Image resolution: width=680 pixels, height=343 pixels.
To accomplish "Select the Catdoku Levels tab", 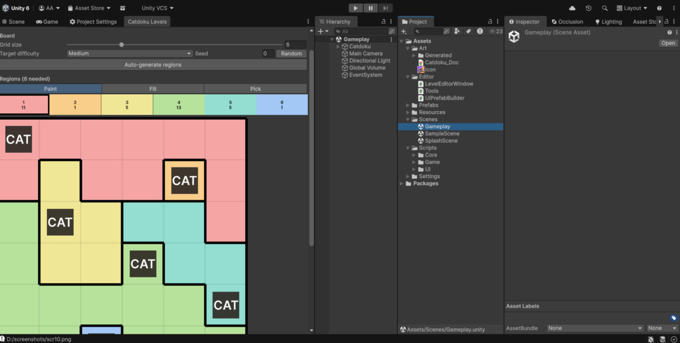I will tap(147, 22).
